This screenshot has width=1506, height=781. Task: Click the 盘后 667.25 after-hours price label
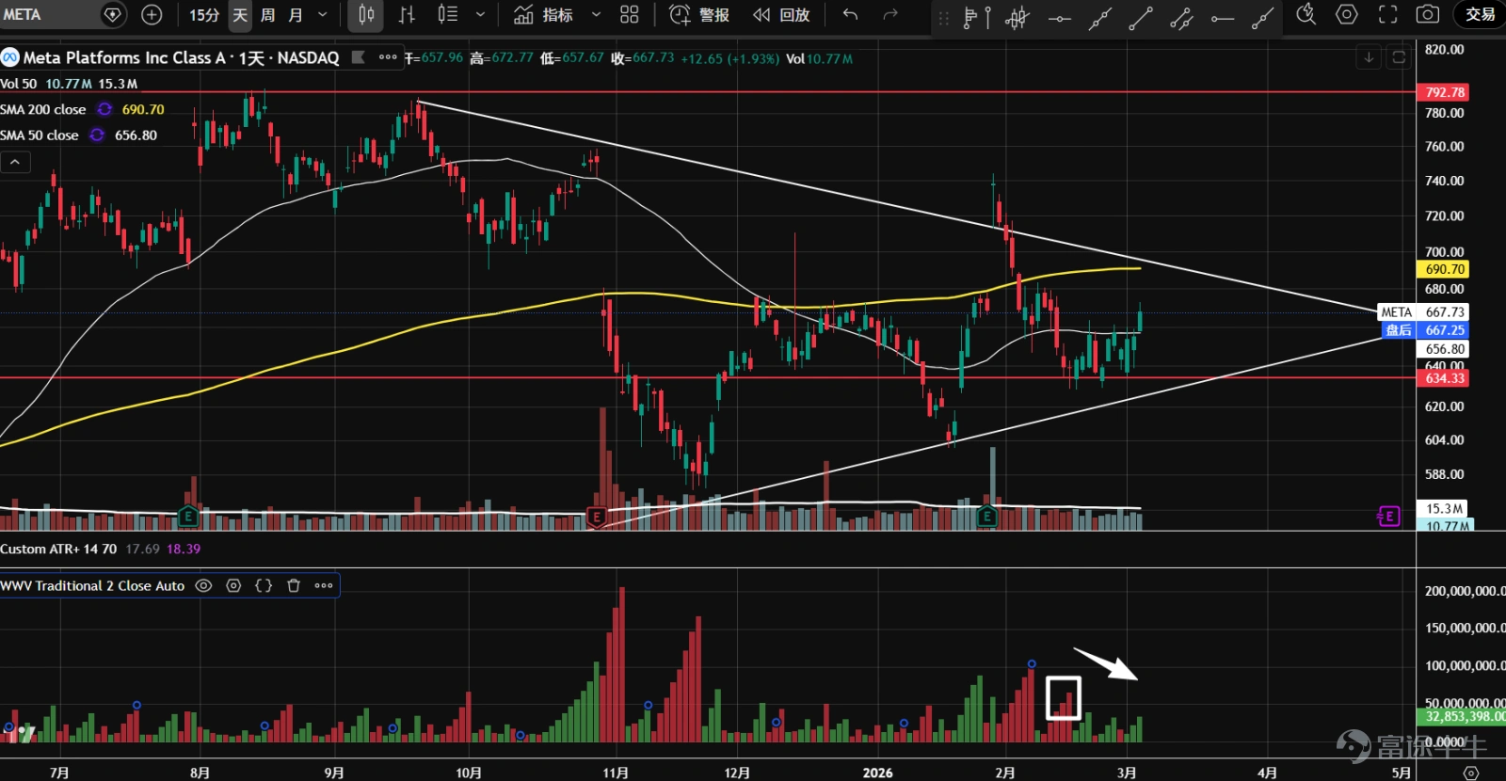coord(1423,330)
